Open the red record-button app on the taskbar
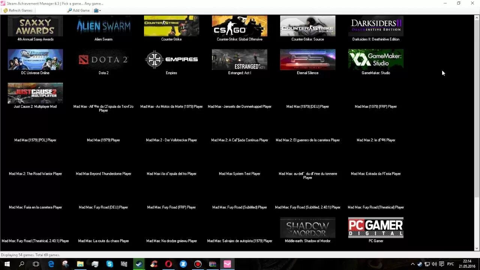 [198, 264]
